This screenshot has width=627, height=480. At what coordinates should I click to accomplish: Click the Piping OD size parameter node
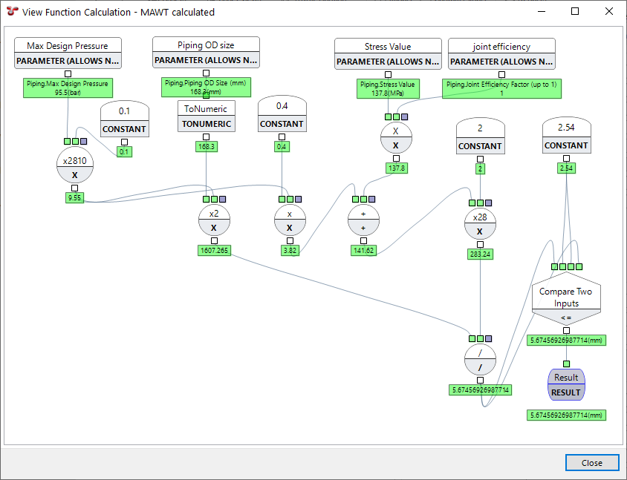pyautogui.click(x=206, y=52)
